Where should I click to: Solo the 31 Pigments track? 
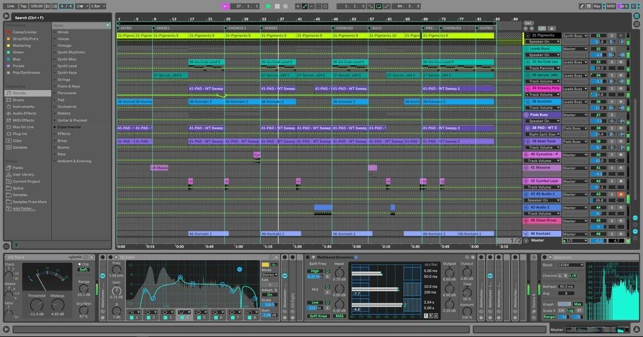[612, 36]
